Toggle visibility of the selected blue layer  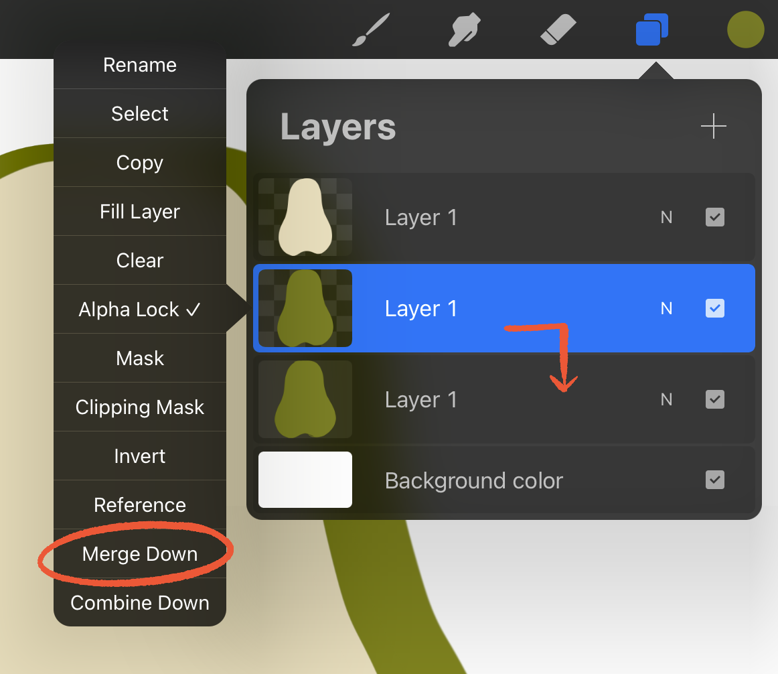(714, 308)
